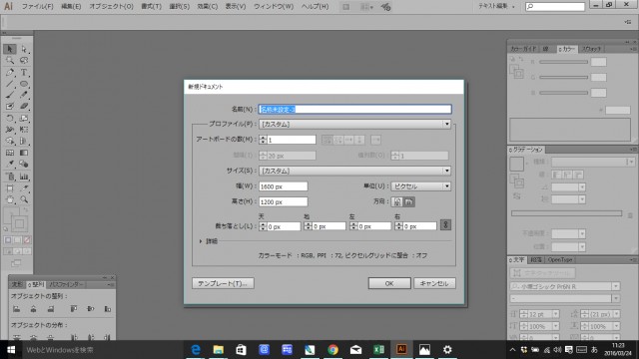
Task: Open the font size 12 pt dropdown
Action: [x=556, y=314]
